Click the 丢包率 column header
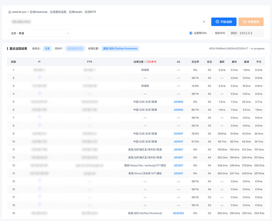The image size is (272, 221). [x=195, y=62]
